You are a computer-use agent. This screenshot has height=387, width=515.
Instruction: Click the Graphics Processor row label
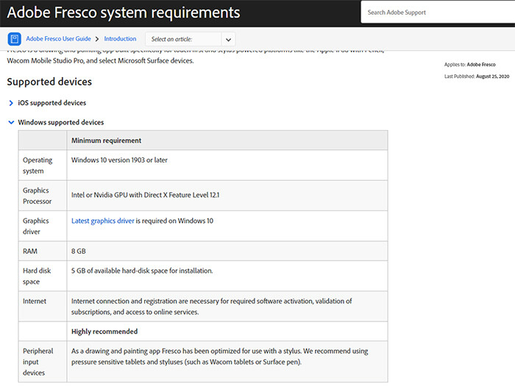point(37,196)
